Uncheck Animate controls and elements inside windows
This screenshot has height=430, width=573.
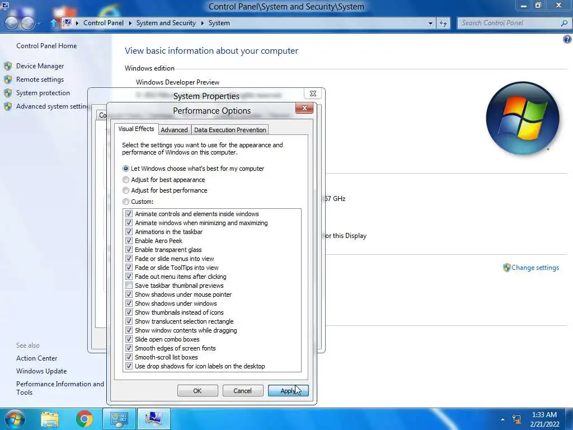129,214
